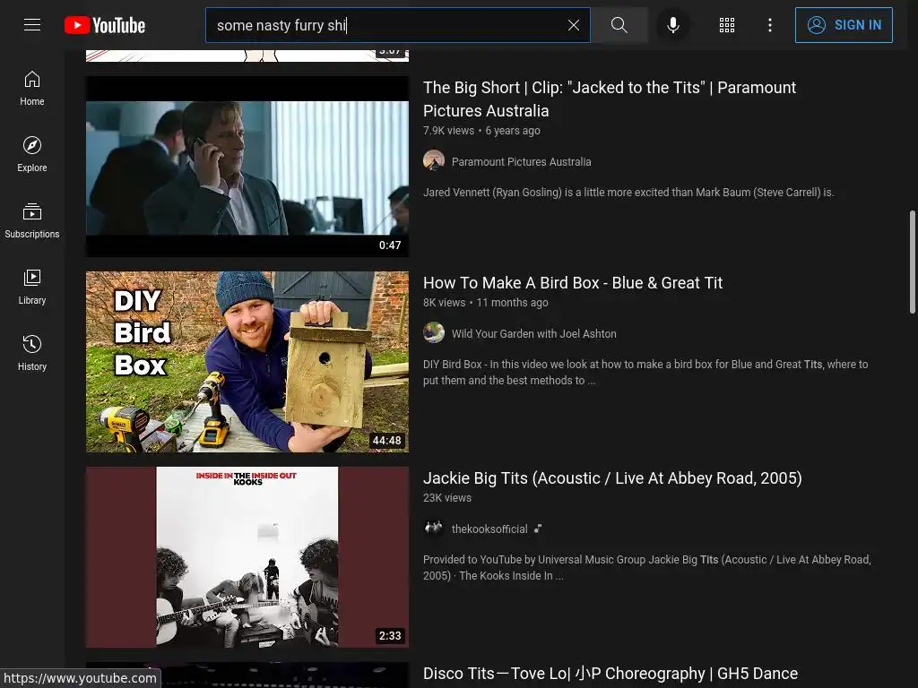
Task: Click Wild Your Garden channel avatar
Action: pyautogui.click(x=434, y=332)
